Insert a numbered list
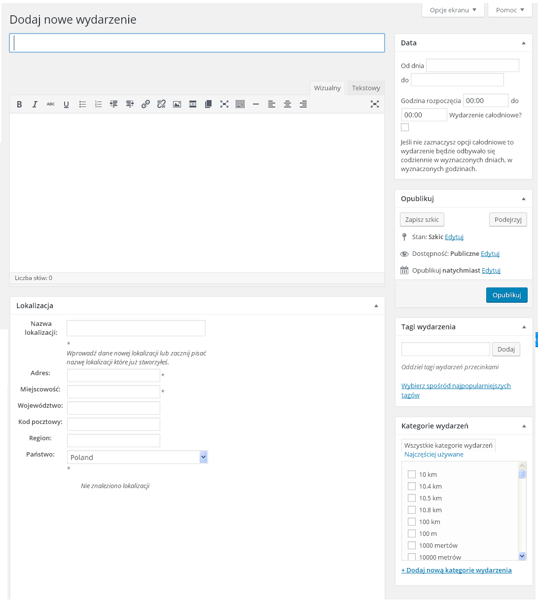Image resolution: width=538 pixels, height=601 pixels. pyautogui.click(x=98, y=104)
